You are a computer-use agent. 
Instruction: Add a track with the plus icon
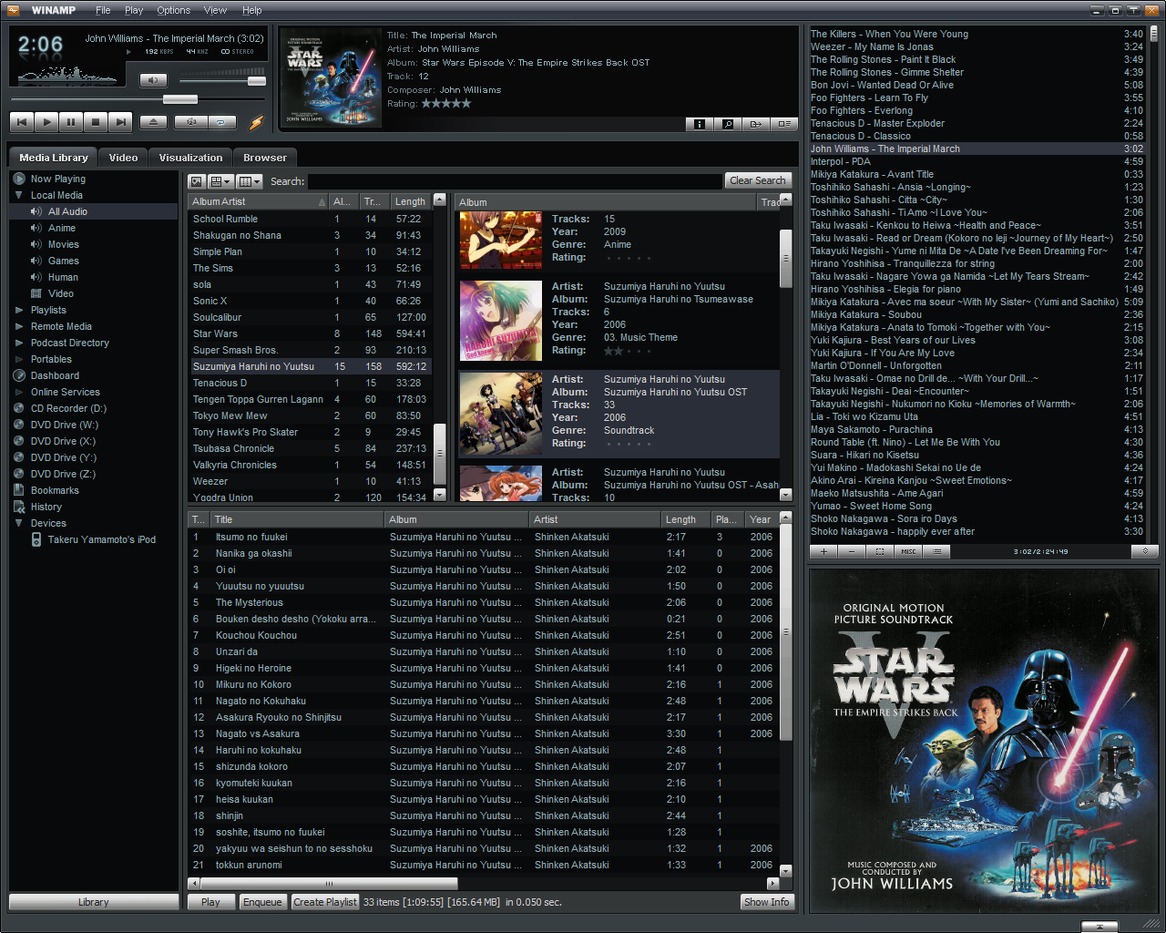click(823, 551)
